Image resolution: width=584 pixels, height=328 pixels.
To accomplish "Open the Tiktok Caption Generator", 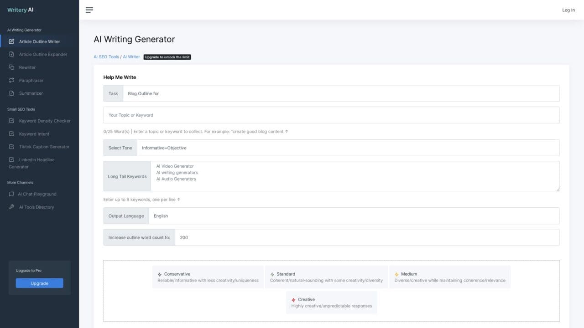I will [x=10, y=146].
